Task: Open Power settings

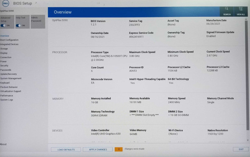Action: 3,61
